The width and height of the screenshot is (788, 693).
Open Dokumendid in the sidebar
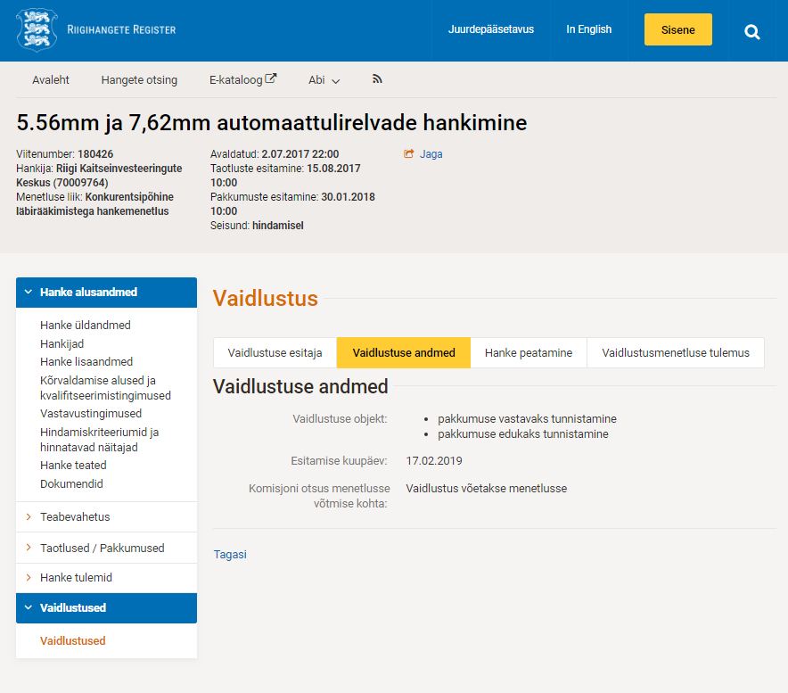point(71,484)
